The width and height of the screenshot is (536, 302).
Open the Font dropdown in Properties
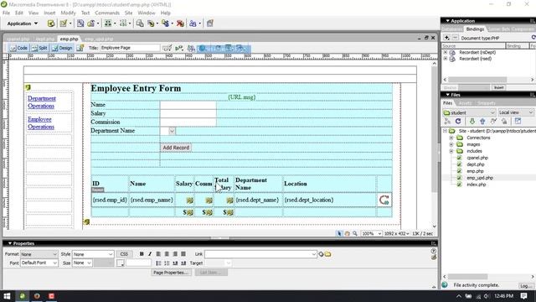(39, 263)
